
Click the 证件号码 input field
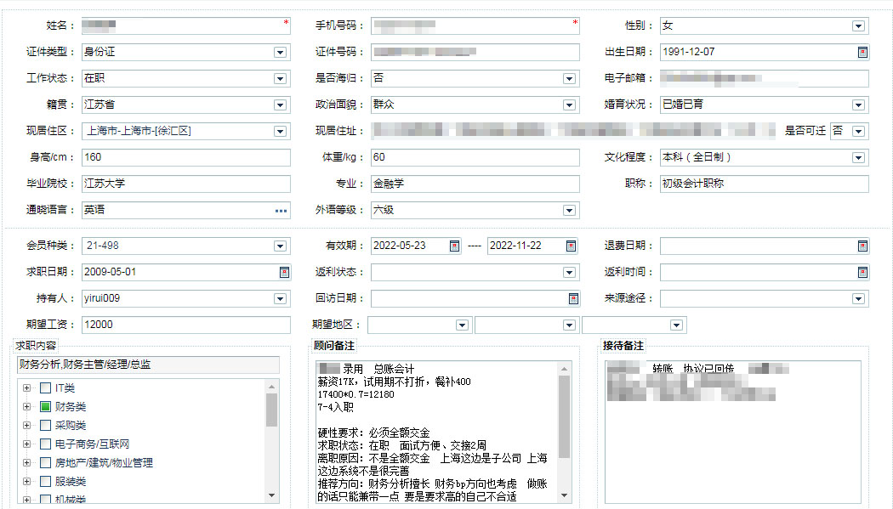(475, 53)
